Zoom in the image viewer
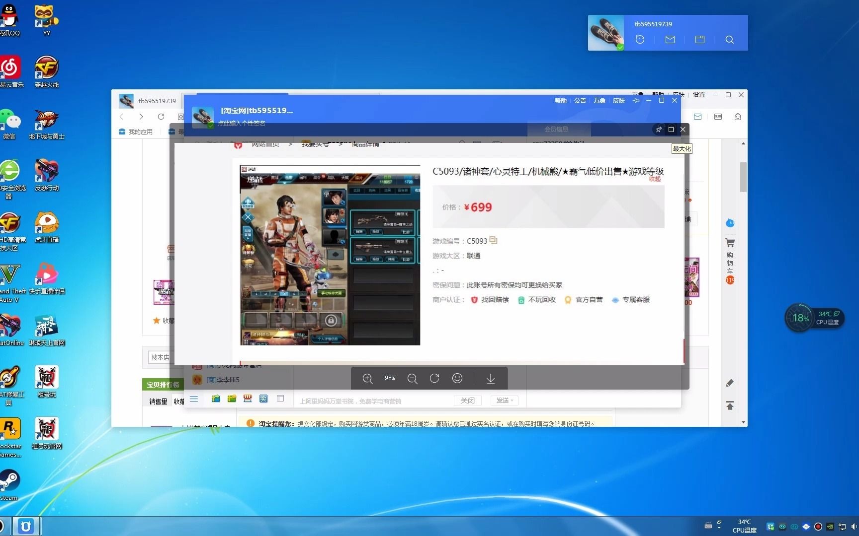859x536 pixels. click(367, 379)
